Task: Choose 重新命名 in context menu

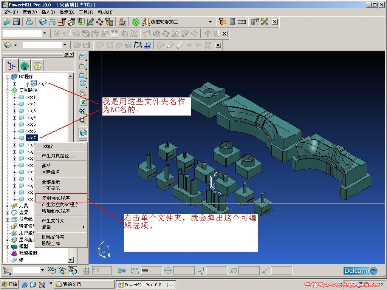Action: 61,172
